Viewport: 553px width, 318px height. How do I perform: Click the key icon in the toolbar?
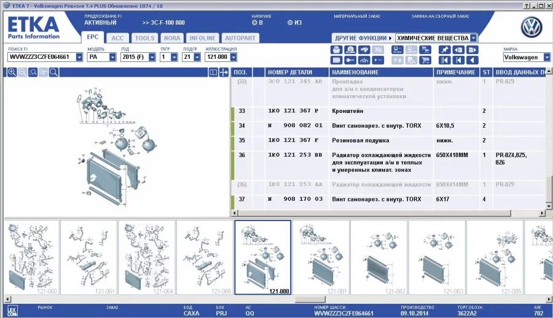point(350,60)
